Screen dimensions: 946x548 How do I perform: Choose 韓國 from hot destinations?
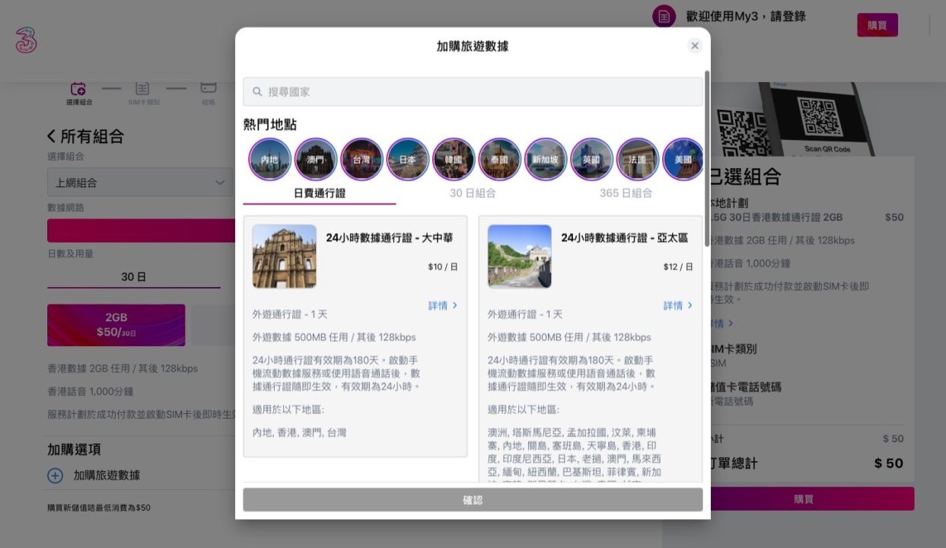click(454, 160)
